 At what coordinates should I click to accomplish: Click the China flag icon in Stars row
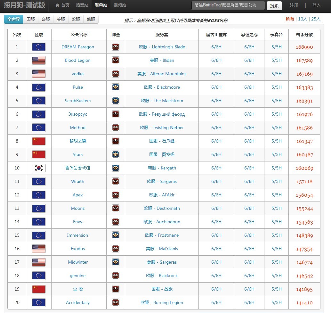(38, 155)
